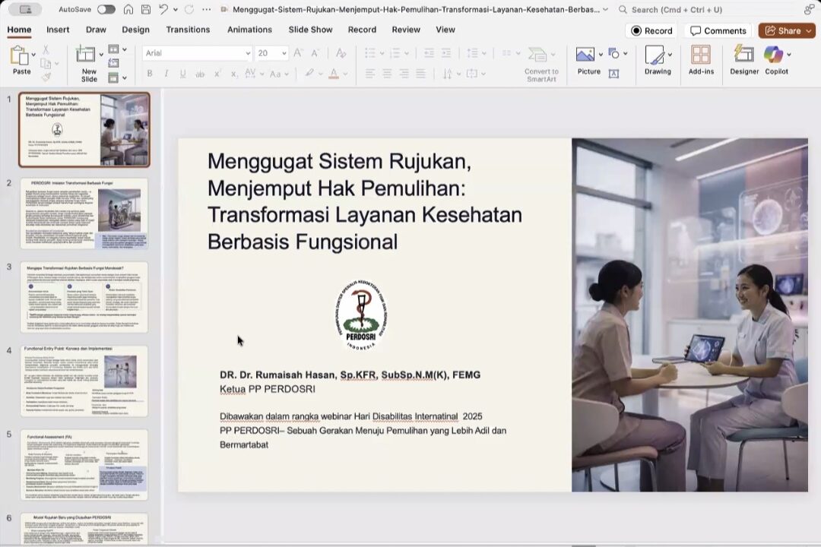Screen dimensions: 821x547
Task: Open Copilot from the ribbon
Action: [775, 59]
